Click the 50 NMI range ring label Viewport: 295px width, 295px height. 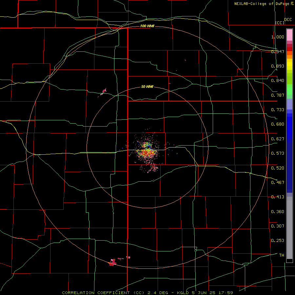147,87
